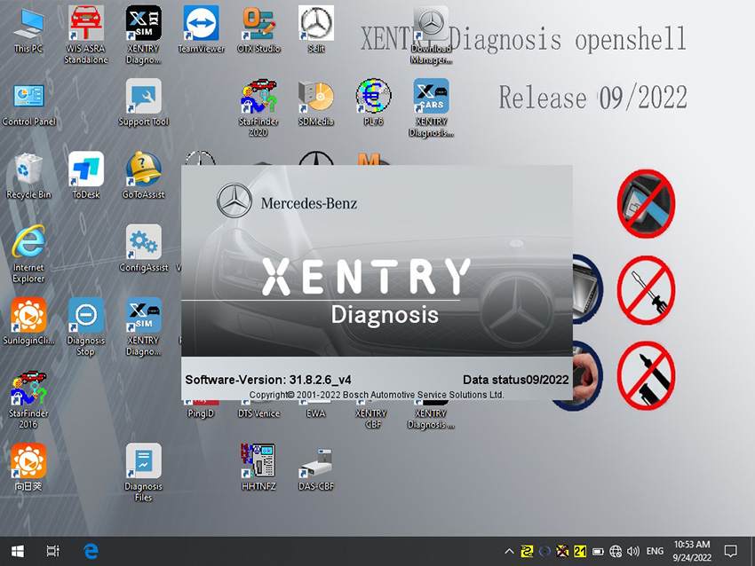Open the ConfigAssist shortcut
Screen dimensions: 755x566
[x=144, y=248]
